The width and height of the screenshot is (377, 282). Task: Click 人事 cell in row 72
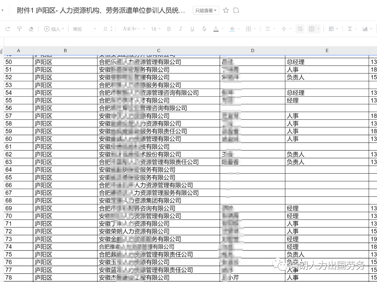coord(327,231)
